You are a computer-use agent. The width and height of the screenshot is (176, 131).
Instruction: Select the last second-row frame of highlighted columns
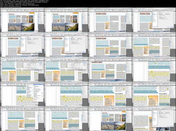click(x=154, y=45)
